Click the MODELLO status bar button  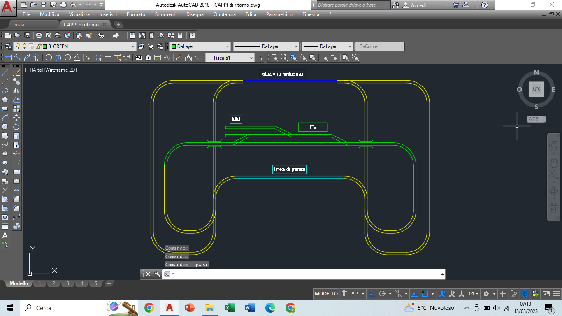coord(326,294)
